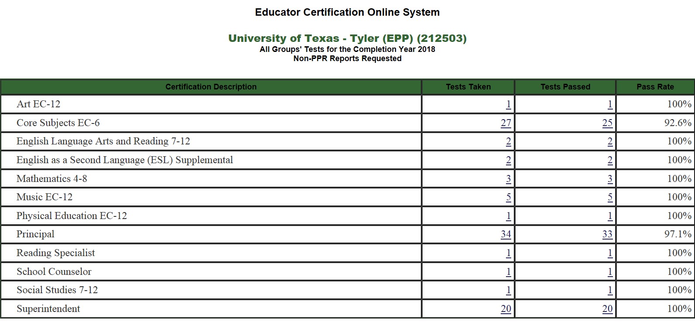The image size is (695, 322).
Task: Open Tests Taken for Physical Education EC-12
Action: [509, 216]
